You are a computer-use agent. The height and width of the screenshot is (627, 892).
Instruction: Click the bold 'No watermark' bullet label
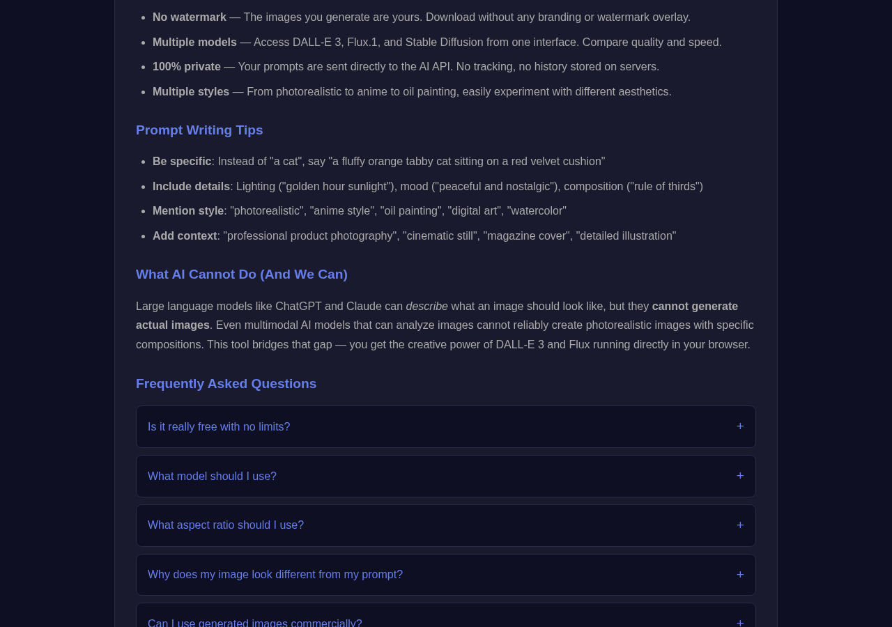tap(190, 17)
